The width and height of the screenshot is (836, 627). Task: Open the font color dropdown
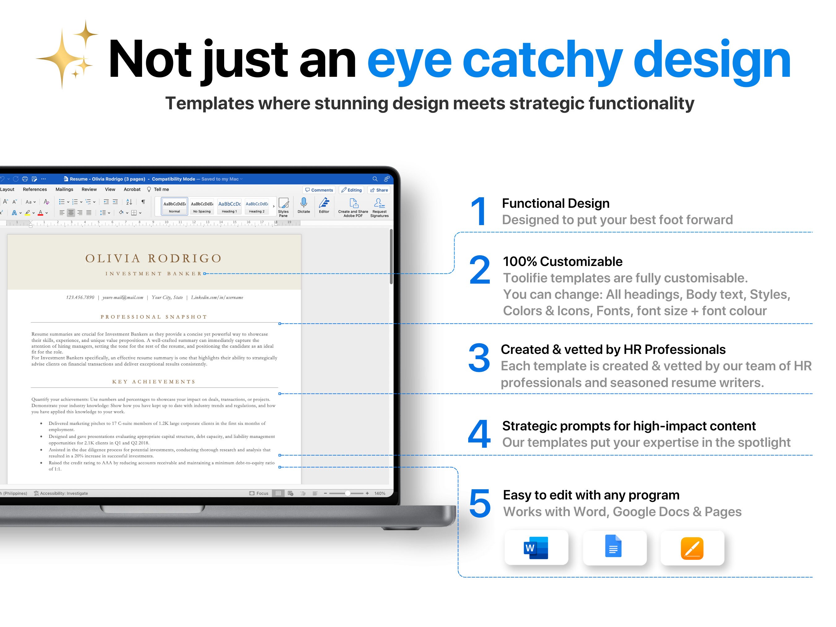[x=46, y=212]
